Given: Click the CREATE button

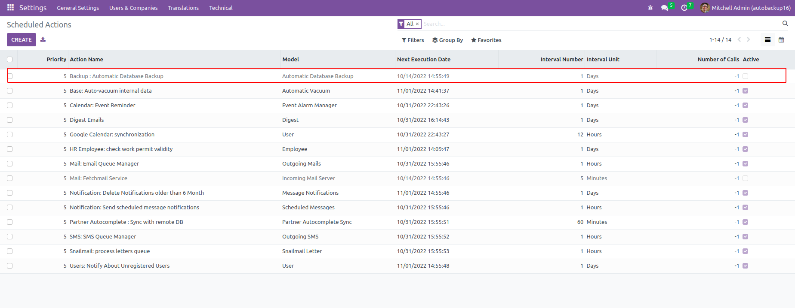Looking at the screenshot, I should [x=22, y=39].
